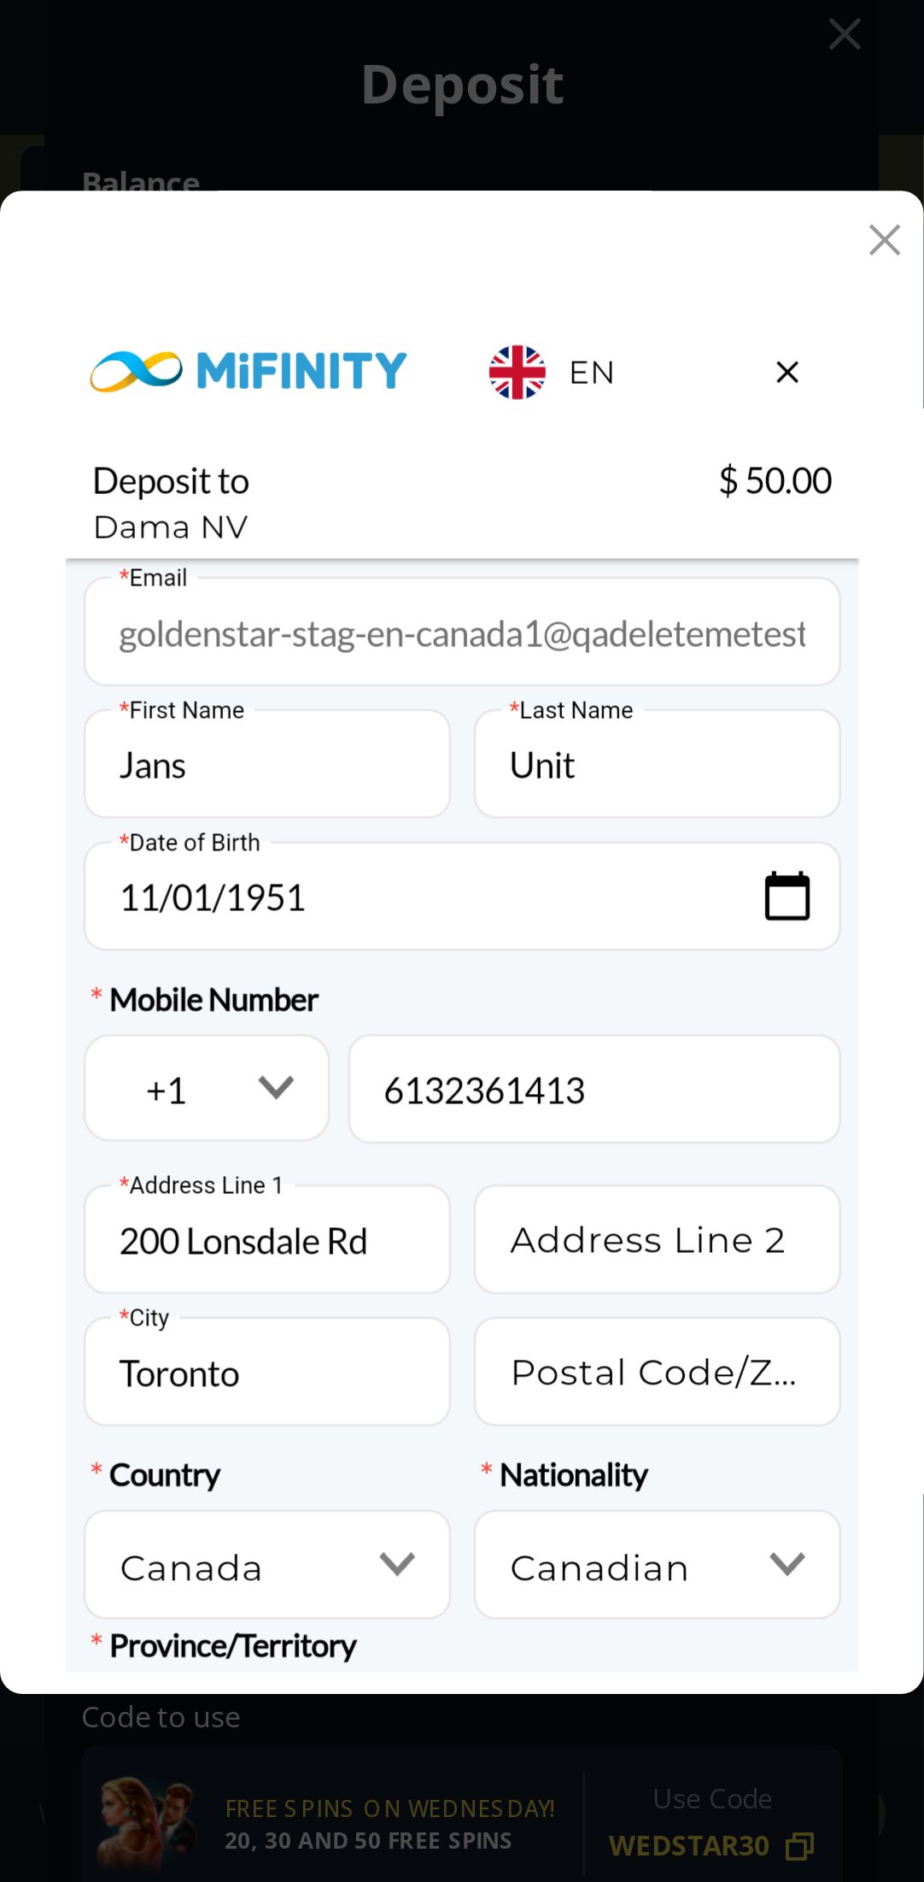This screenshot has width=924, height=1882.
Task: Click the MiFinity logo
Action: [x=249, y=371]
